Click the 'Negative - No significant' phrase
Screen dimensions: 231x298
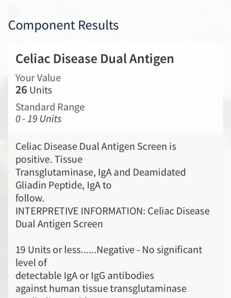click(x=149, y=250)
